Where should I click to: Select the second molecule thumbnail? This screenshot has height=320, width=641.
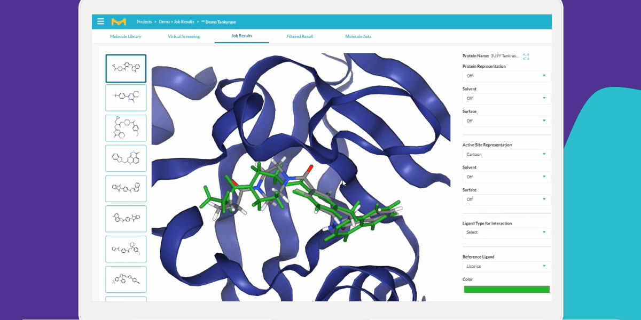(126, 98)
